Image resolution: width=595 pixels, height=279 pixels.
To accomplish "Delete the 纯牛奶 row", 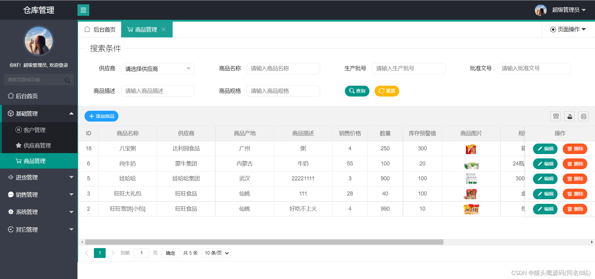I will point(575,164).
